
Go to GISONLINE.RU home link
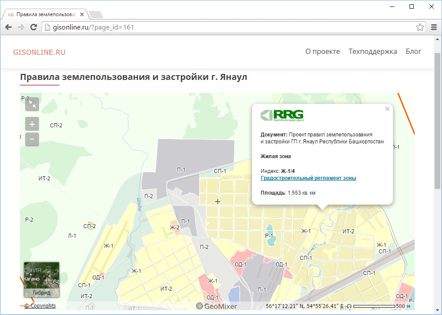pos(39,52)
